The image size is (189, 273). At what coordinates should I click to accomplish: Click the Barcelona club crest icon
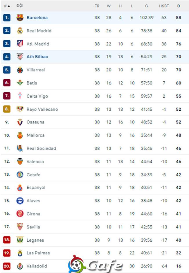(20, 18)
